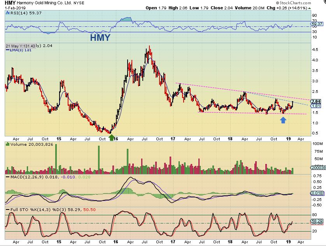Click the 58.29 stochastic value tag on right
The height and width of the screenshot is (246, 326).
pyautogui.click(x=317, y=221)
